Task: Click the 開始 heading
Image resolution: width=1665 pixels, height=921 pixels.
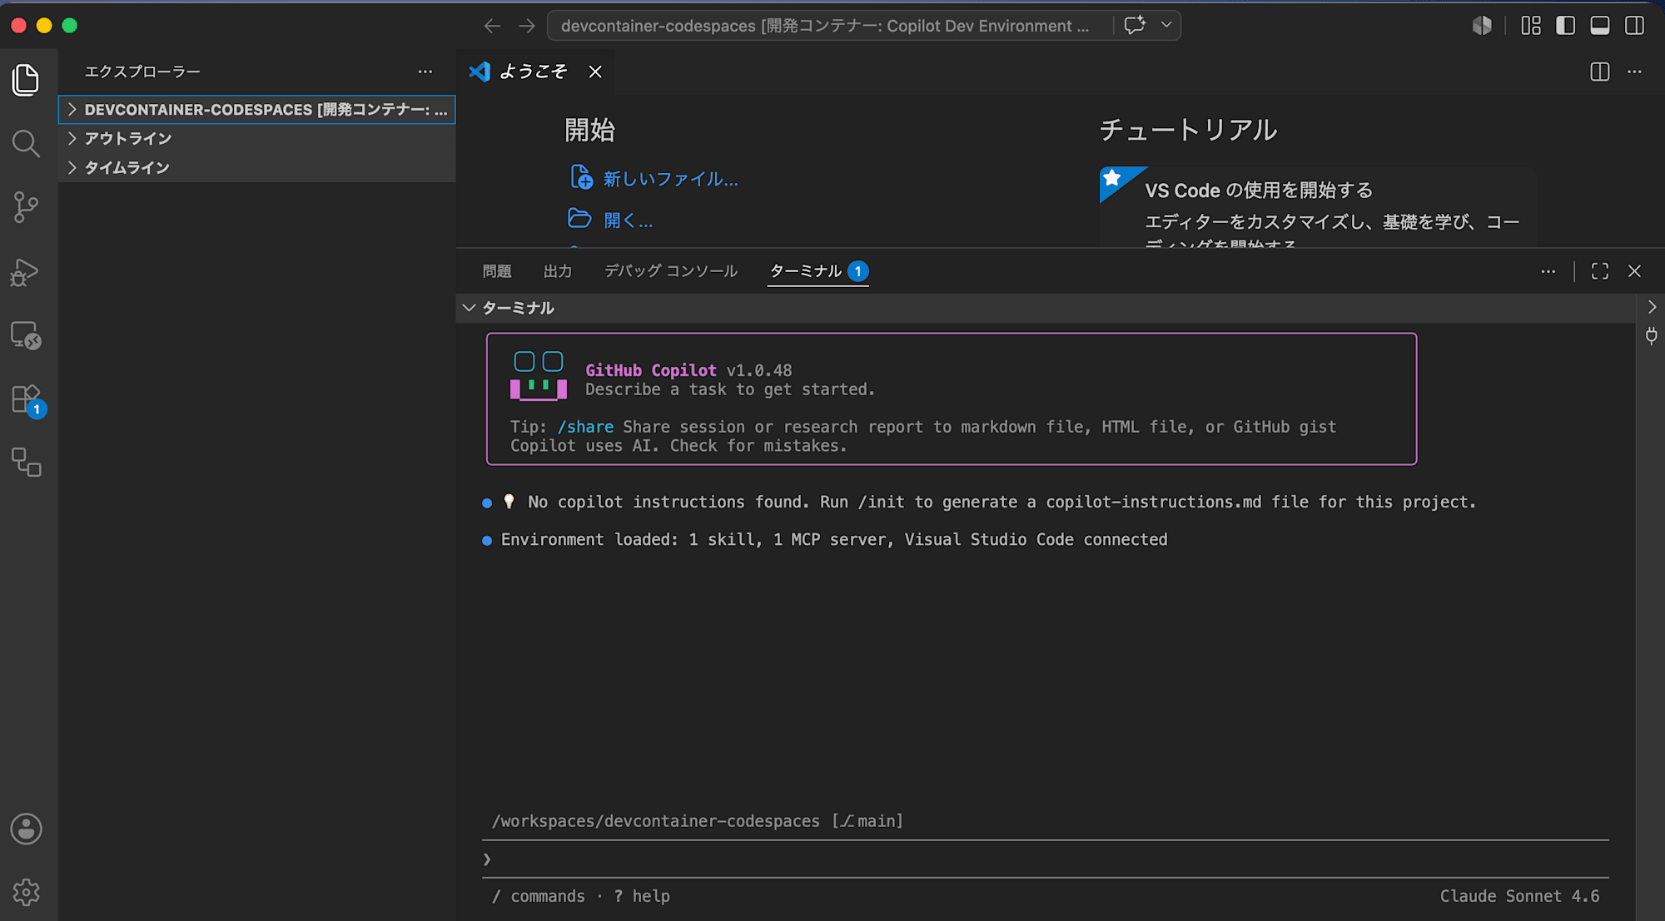Action: (x=590, y=130)
